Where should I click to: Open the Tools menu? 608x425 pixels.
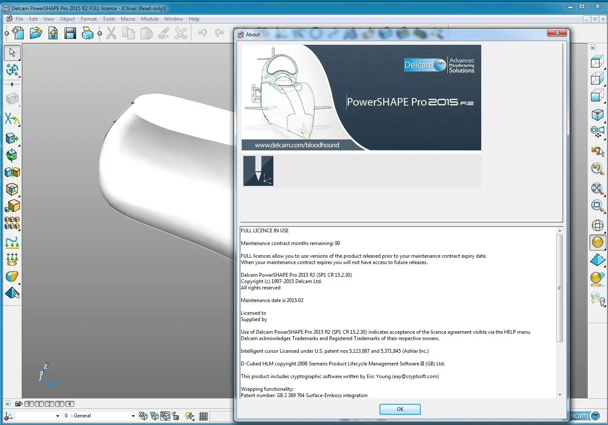click(109, 19)
